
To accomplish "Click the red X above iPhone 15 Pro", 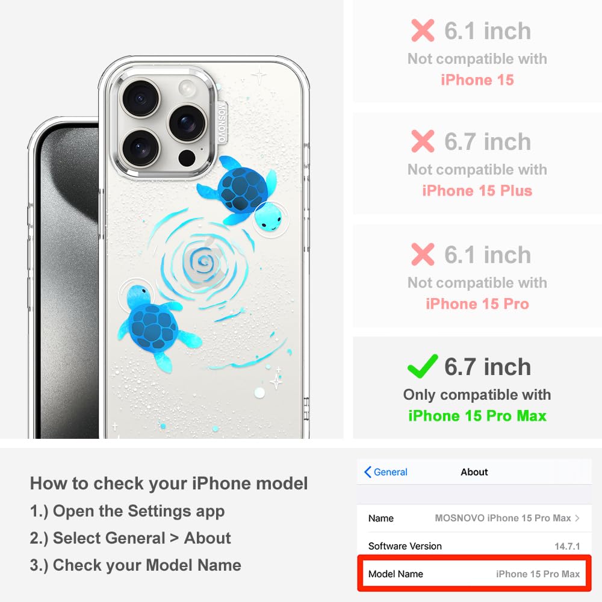I will [x=423, y=254].
